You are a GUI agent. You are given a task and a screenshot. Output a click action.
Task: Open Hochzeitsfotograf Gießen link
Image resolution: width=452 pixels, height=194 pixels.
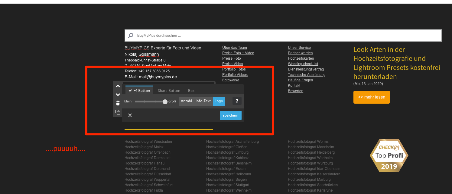point(227,147)
